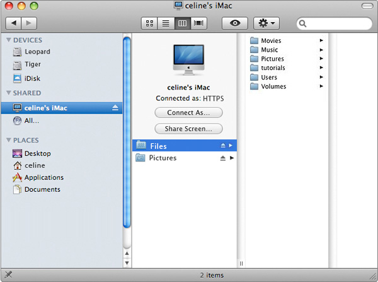Click the iMac computer preview image
Screen dimensions: 378x282
coord(188,60)
